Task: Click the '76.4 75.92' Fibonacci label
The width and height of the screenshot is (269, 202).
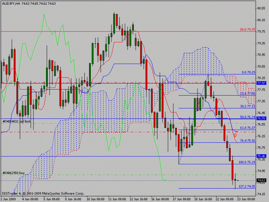Action: (247, 140)
